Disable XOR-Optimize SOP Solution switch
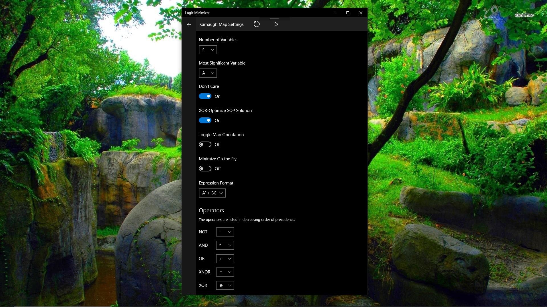 (x=205, y=121)
